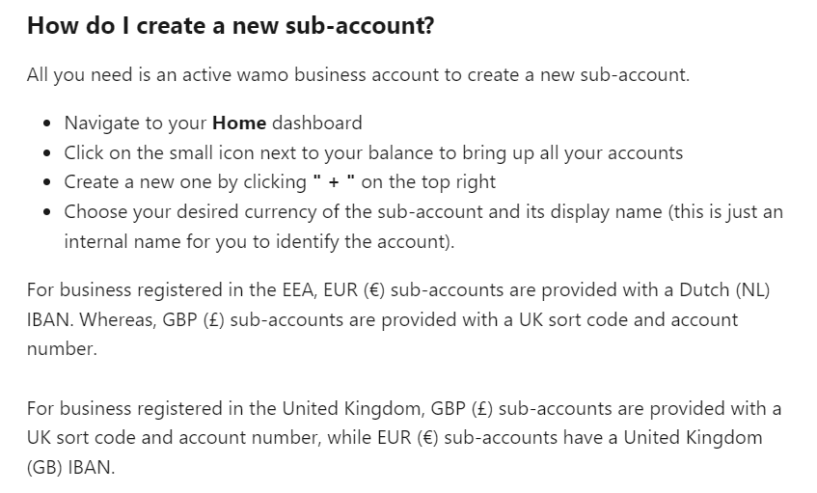Click the intro sentence starting "All you need"

coord(358,75)
